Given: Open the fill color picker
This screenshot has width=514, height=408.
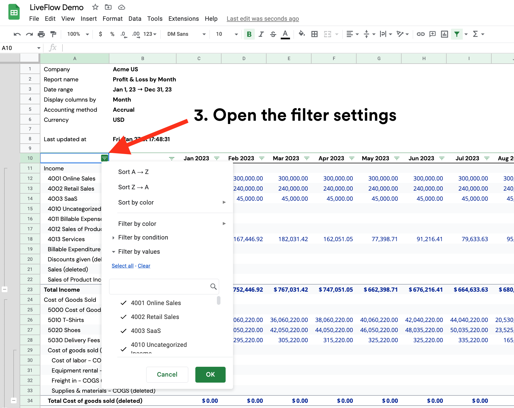Looking at the screenshot, I should pyautogui.click(x=301, y=34).
